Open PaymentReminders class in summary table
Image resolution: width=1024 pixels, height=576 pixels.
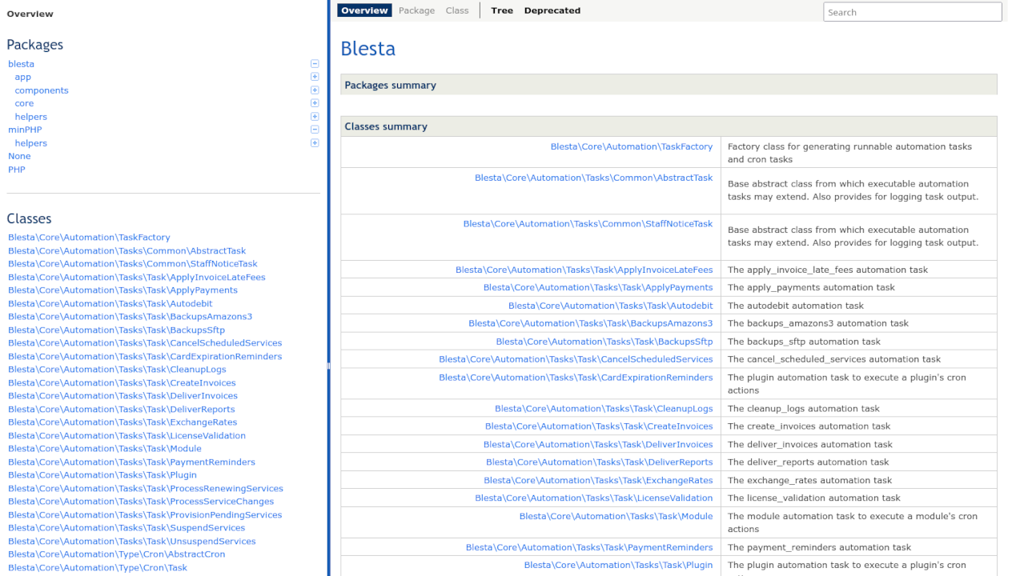588,547
